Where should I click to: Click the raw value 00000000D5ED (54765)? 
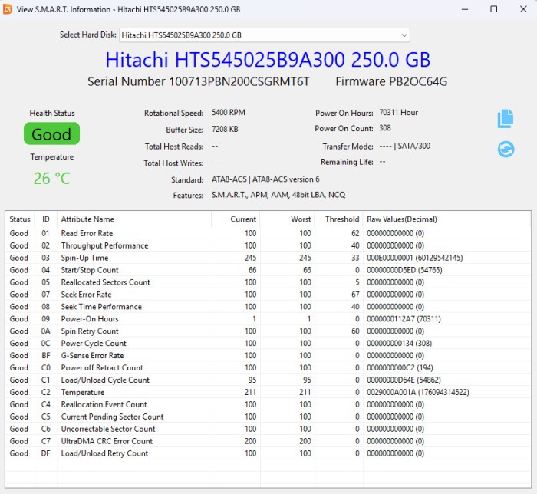click(x=404, y=270)
